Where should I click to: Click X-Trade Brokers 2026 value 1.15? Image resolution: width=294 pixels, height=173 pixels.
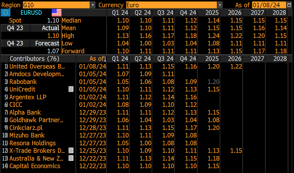236,151
